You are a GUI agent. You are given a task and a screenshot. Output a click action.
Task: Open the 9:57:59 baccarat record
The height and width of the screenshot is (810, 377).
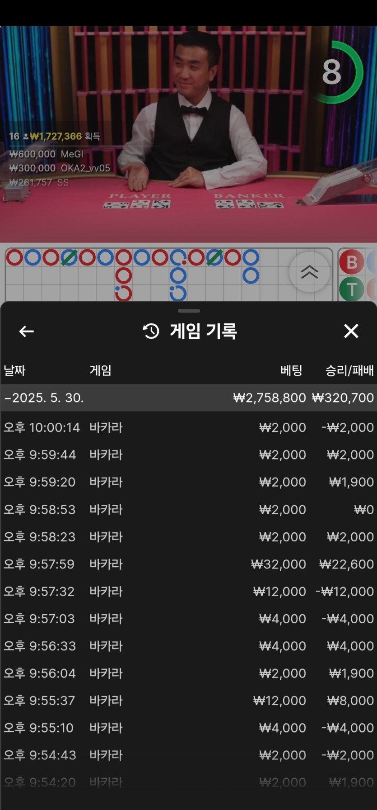(188, 564)
